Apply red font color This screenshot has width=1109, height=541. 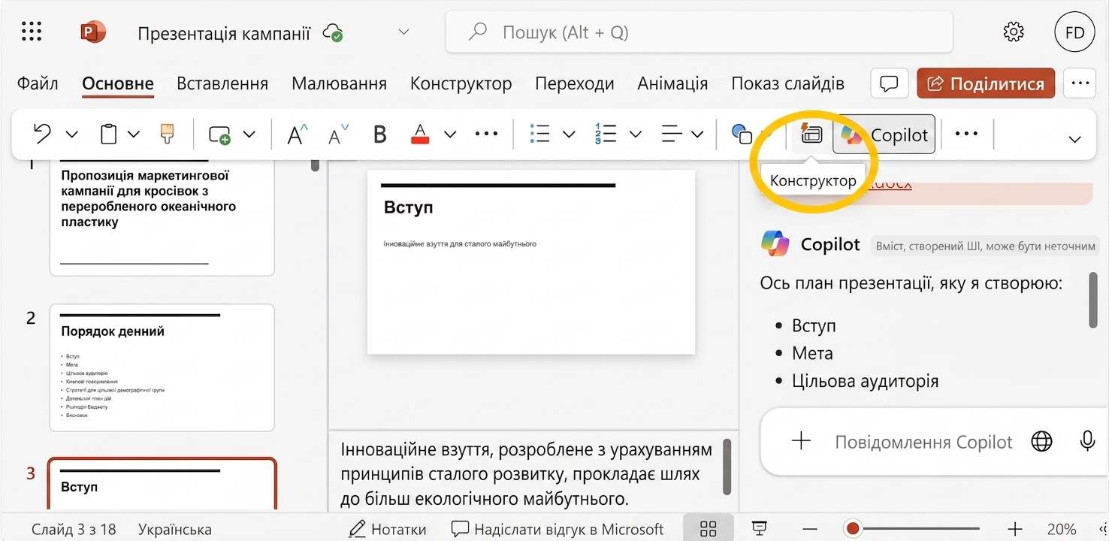[420, 134]
